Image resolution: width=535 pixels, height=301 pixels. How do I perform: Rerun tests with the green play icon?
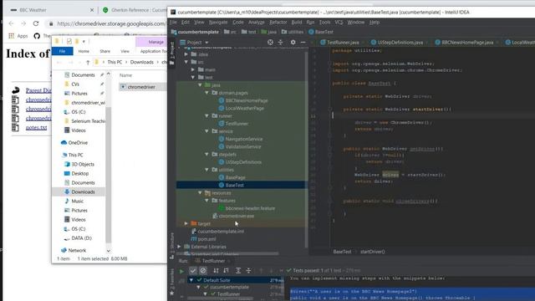(x=181, y=271)
